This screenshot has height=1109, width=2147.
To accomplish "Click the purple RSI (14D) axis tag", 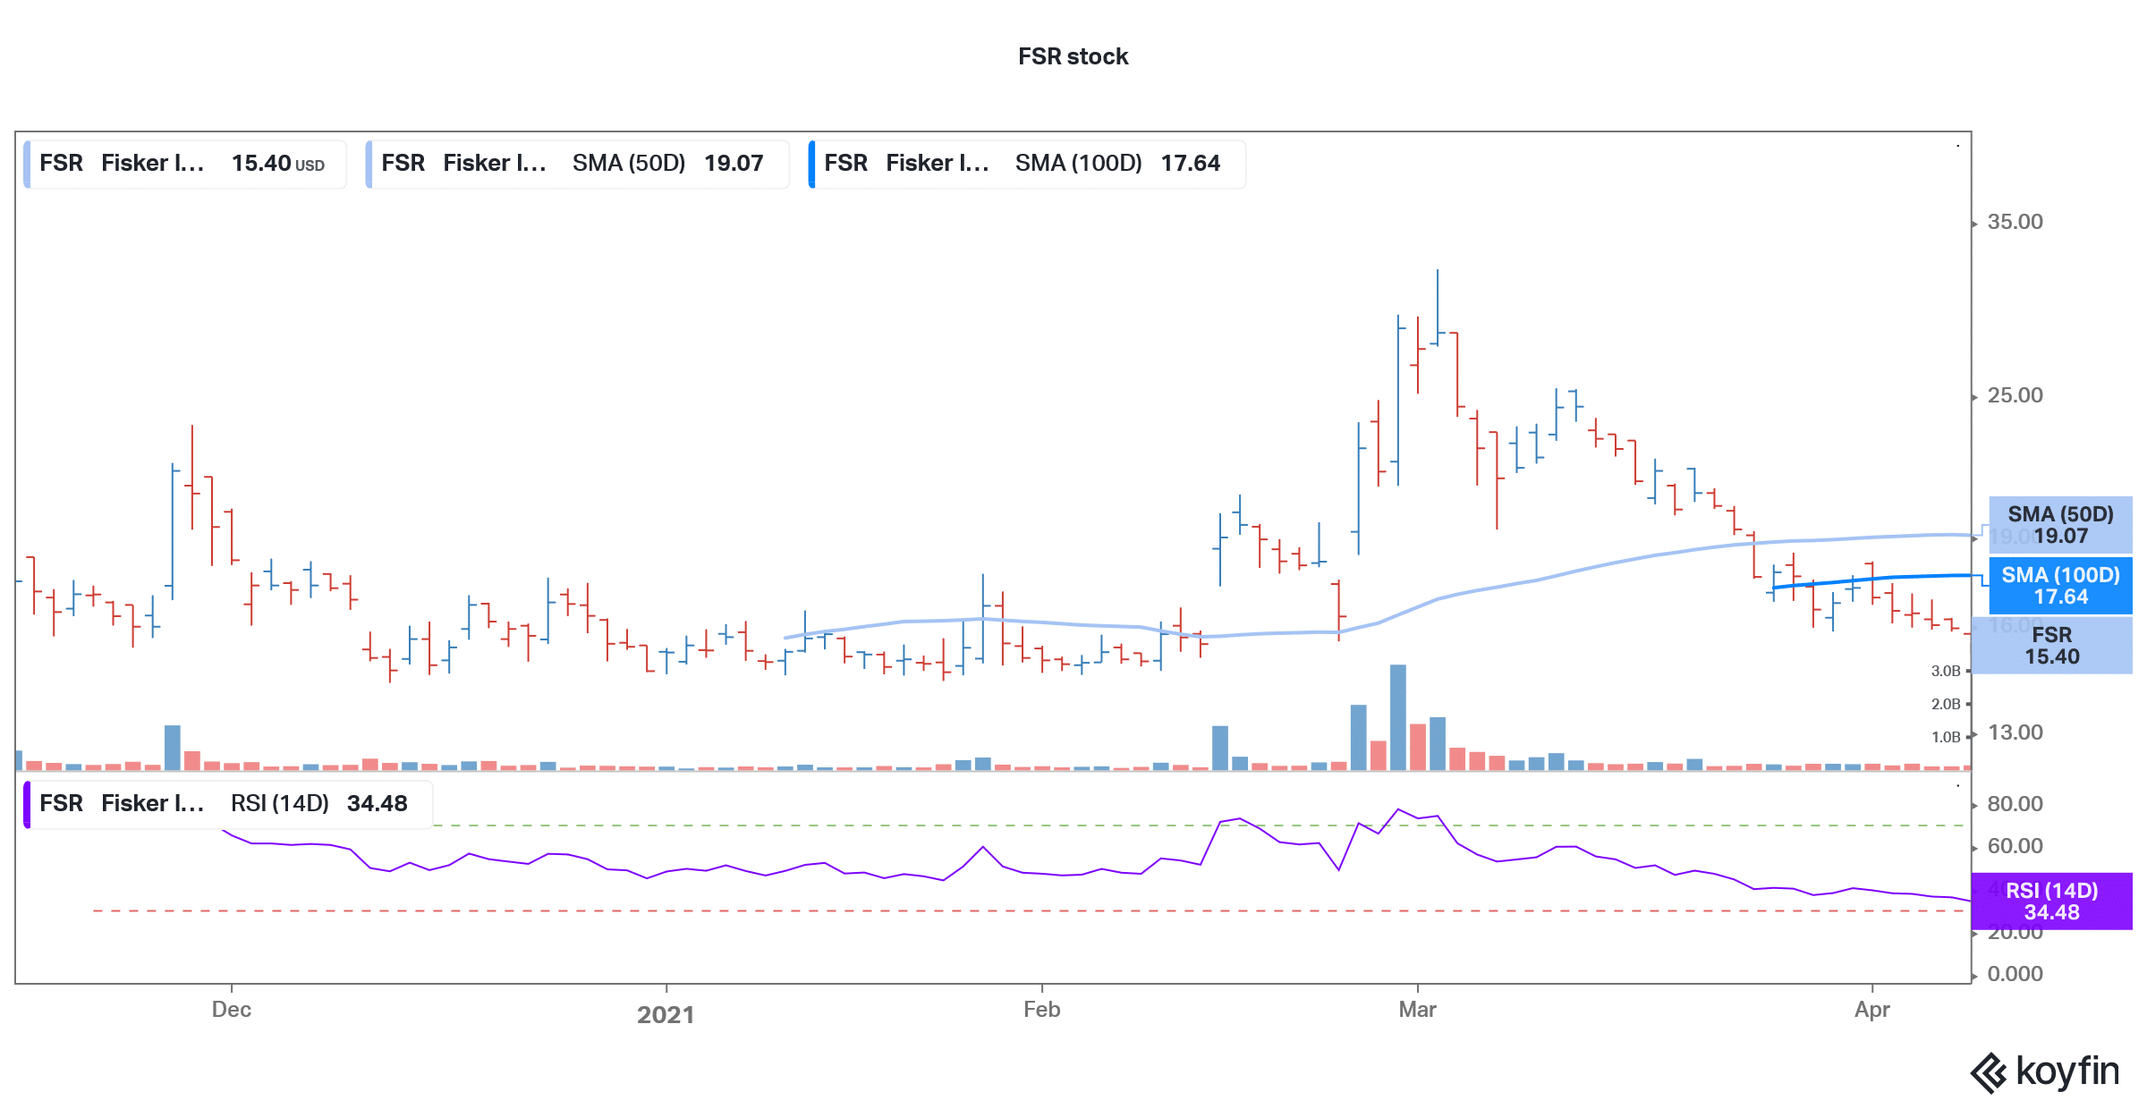I will pos(2051,902).
